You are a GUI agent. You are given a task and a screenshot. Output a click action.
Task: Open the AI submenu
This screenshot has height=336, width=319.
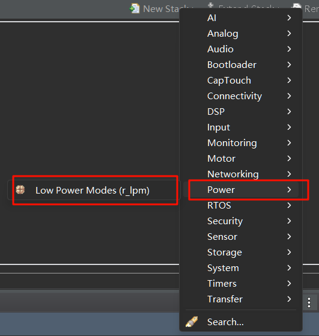click(241, 18)
